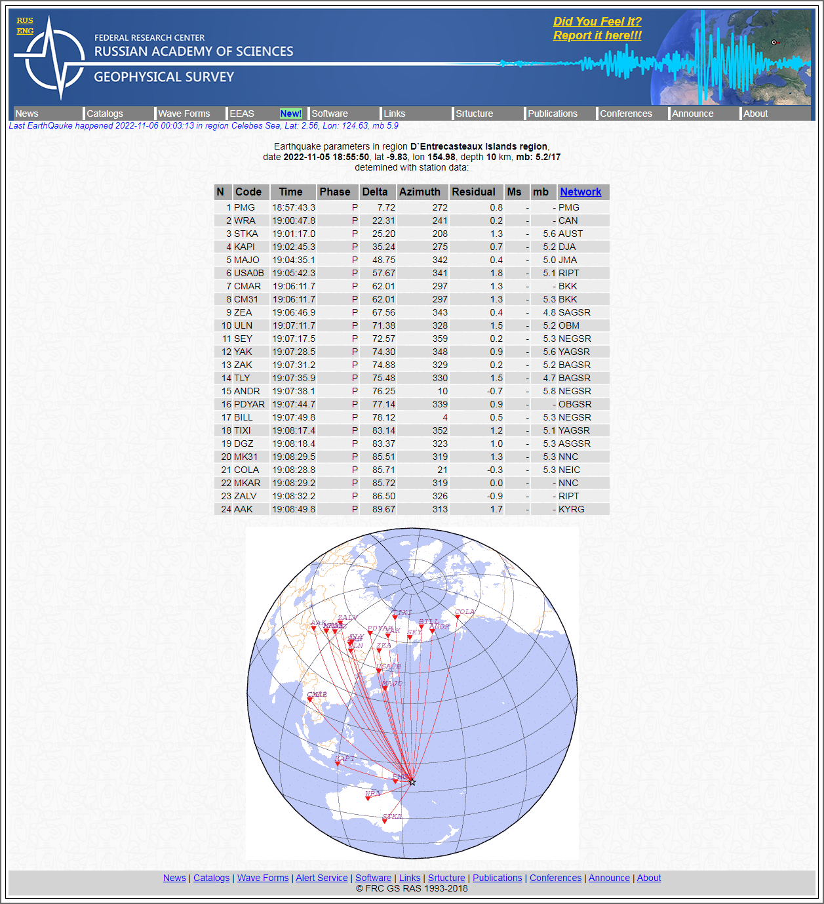This screenshot has height=904, width=824.
Task: Click the STKA station marker on map
Action: click(x=385, y=821)
